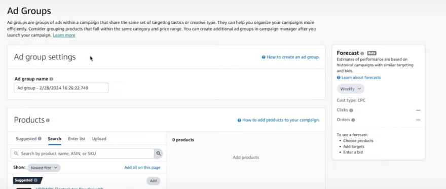Open the Newest first sort dropdown
The image size is (446, 189).
coord(44,168)
